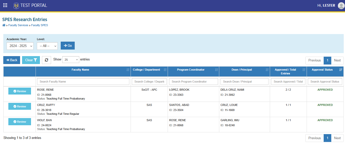The width and height of the screenshot is (345, 143).
Task: Click the home icon in breadcrumb
Action: click(x=4, y=25)
